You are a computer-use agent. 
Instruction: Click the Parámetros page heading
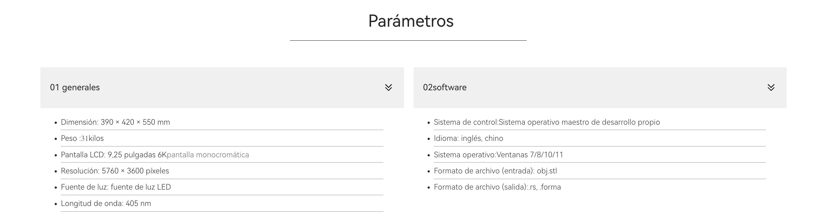point(411,21)
